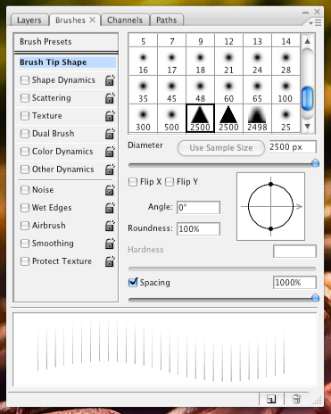Click the create new brush icon
The height and width of the screenshot is (414, 331).
(271, 399)
